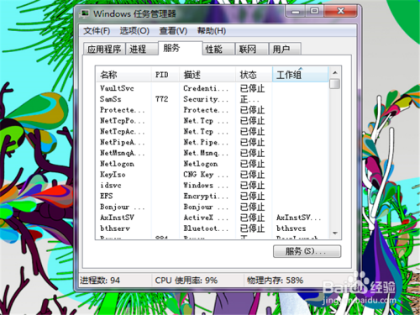The height and width of the screenshot is (315, 420).
Task: Click the 服务(S)... button
Action: coord(307,251)
